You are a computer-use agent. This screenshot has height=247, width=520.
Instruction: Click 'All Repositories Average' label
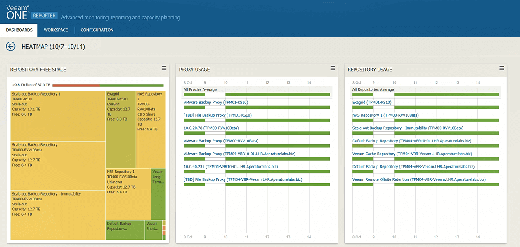click(373, 89)
